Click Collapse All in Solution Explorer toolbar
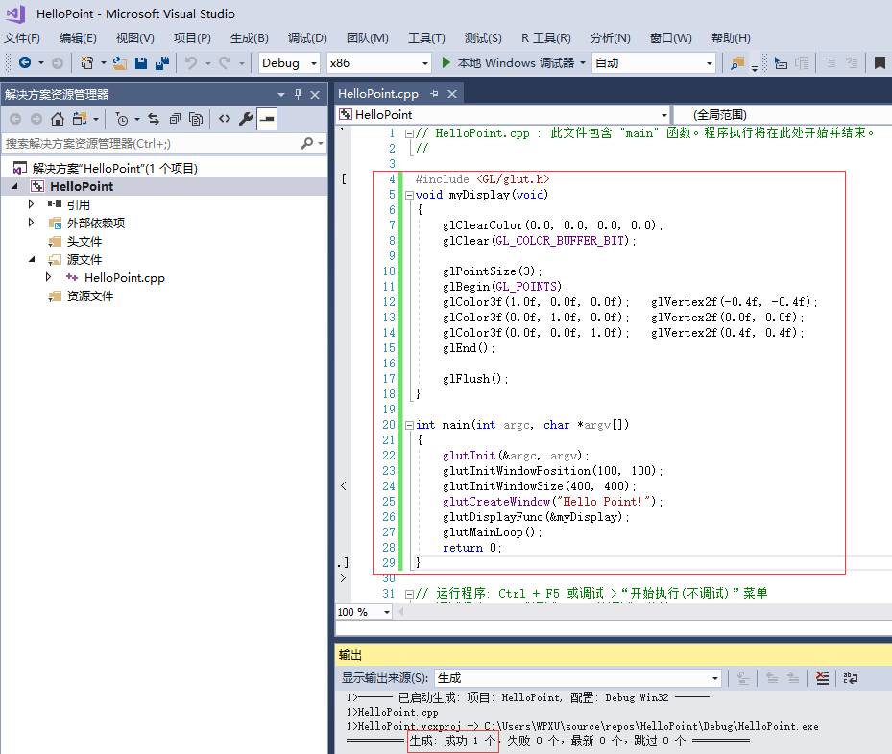Screen dimensions: 892x754 pyautogui.click(x=175, y=119)
